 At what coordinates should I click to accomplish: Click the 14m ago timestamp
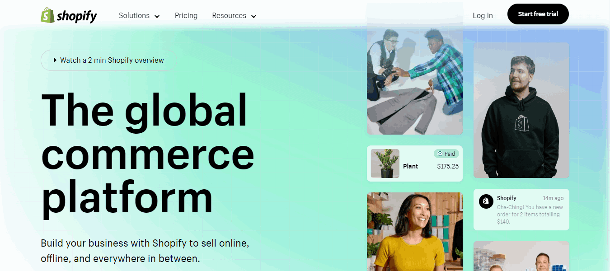click(553, 198)
